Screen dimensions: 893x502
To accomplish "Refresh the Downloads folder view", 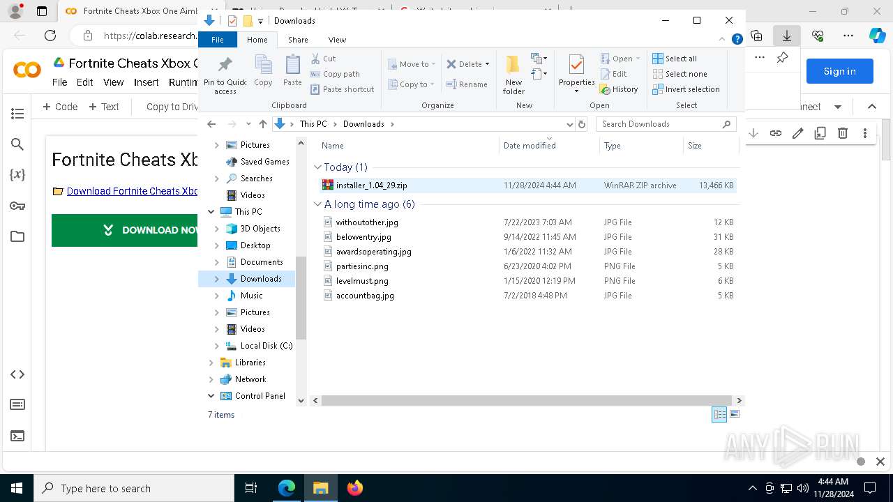I will [582, 124].
